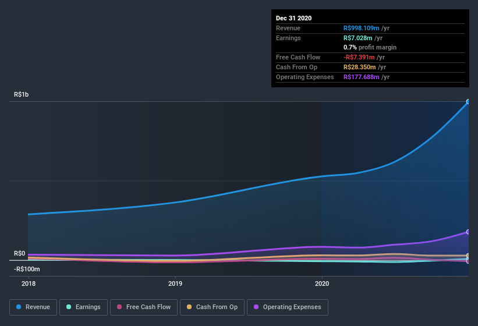The width and height of the screenshot is (478, 326).
Task: Click the Revenue data point at Dec 2020
Action: pos(468,102)
